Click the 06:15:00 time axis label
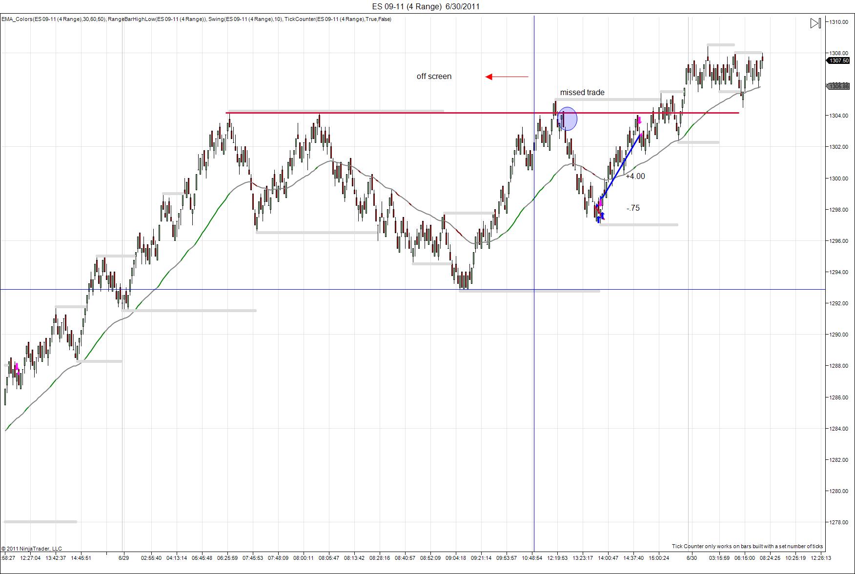Viewport: 855px width, 574px height. tap(745, 558)
